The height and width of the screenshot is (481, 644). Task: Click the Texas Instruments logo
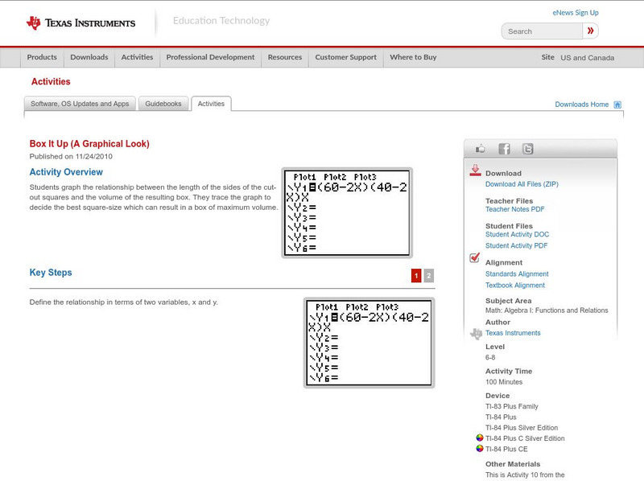[80, 23]
